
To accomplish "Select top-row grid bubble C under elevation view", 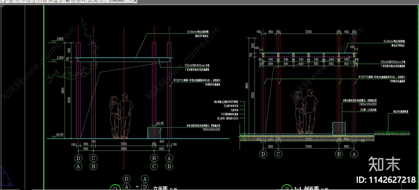I will click(x=93, y=158).
